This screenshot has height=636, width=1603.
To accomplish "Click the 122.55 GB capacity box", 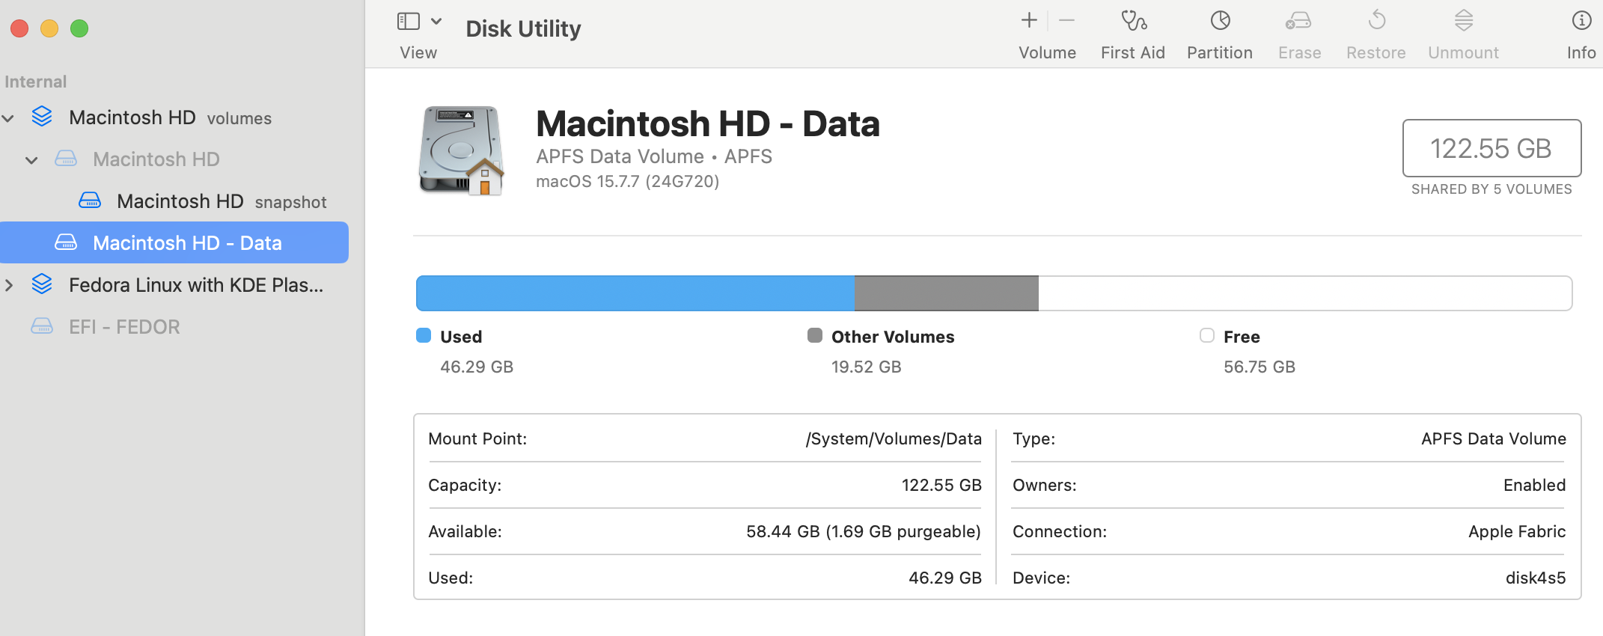I will (x=1491, y=148).
